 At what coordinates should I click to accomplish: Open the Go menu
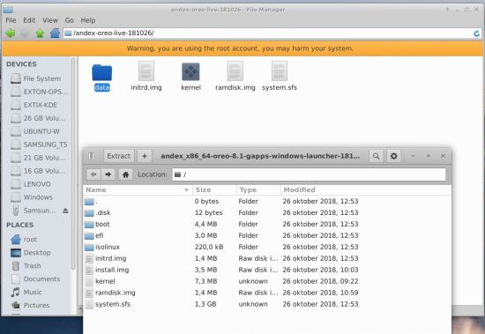click(70, 20)
